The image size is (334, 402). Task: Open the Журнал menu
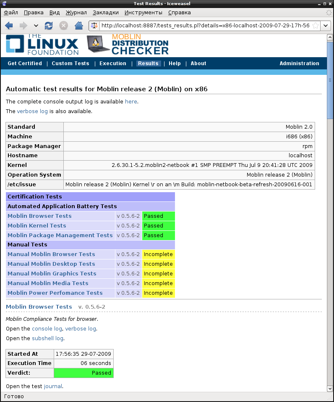click(x=76, y=13)
